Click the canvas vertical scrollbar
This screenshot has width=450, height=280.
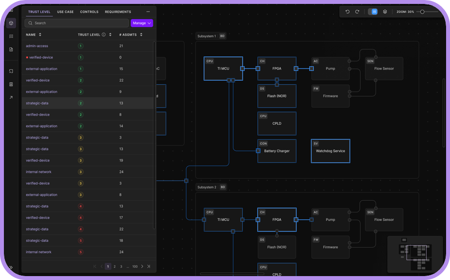point(444,112)
